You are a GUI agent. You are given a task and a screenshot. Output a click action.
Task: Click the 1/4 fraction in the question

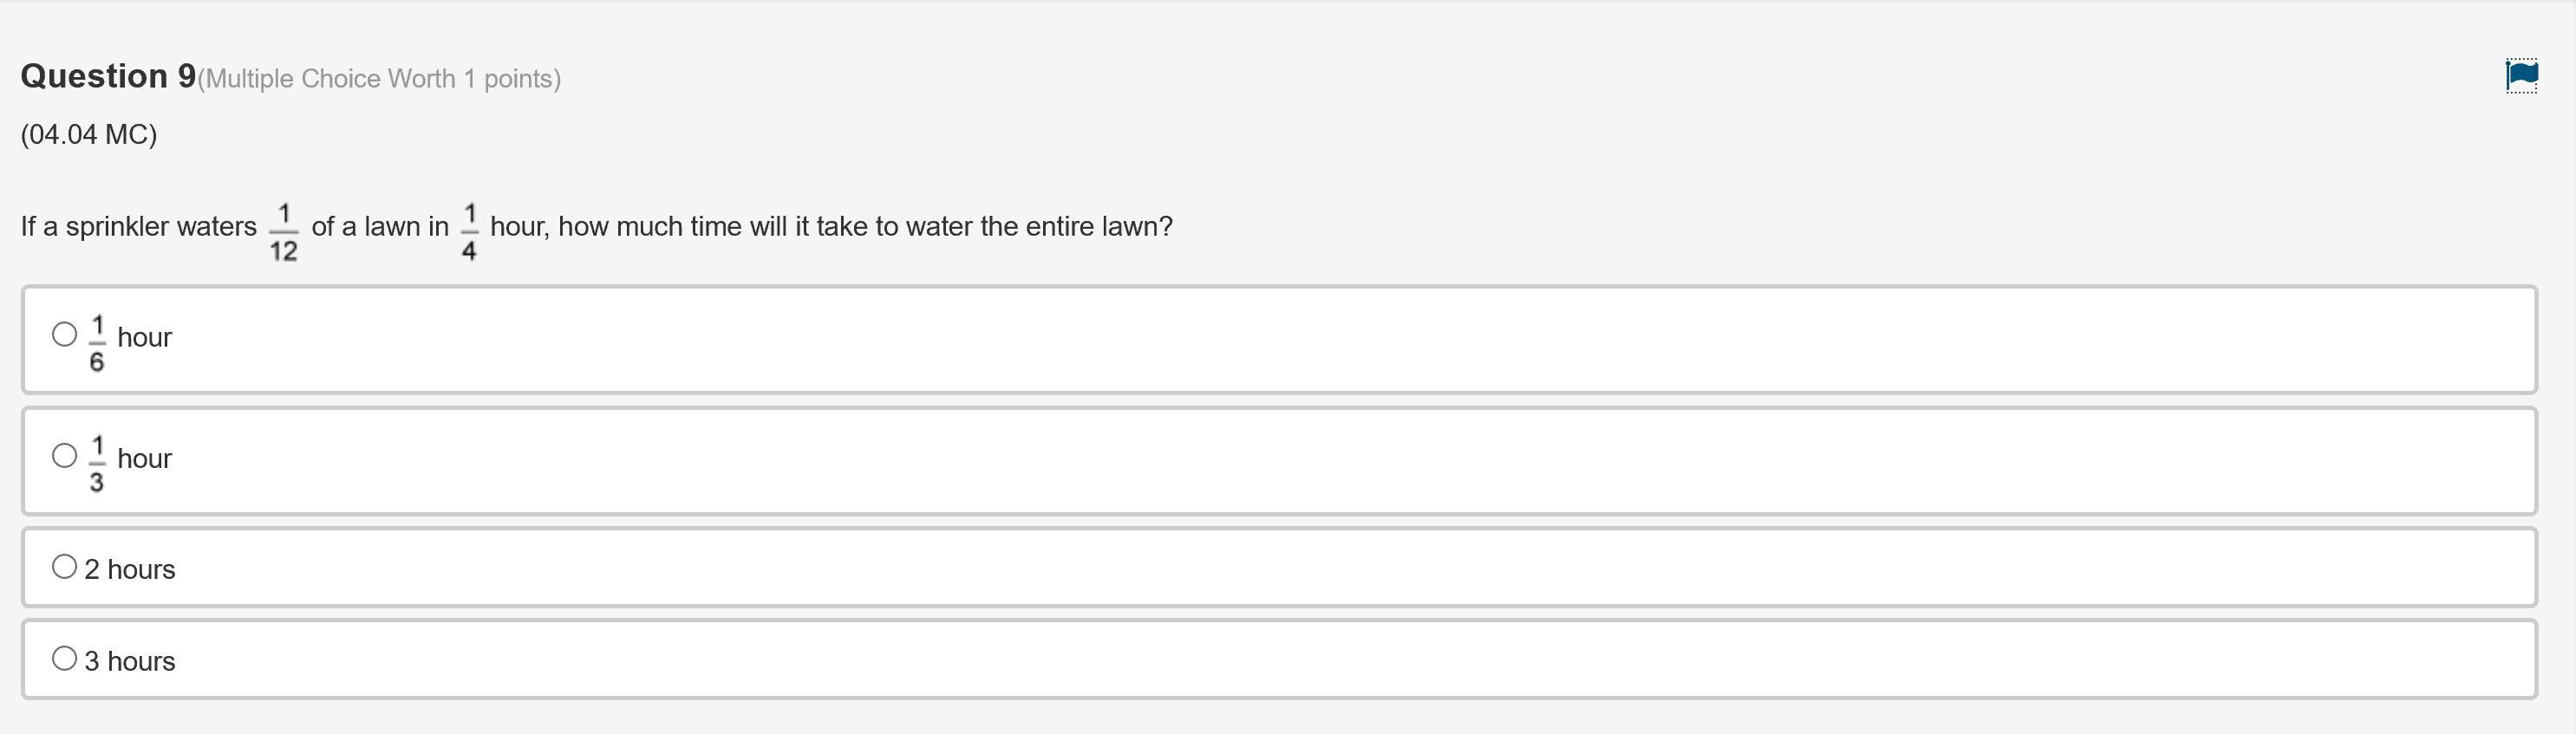pos(469,233)
